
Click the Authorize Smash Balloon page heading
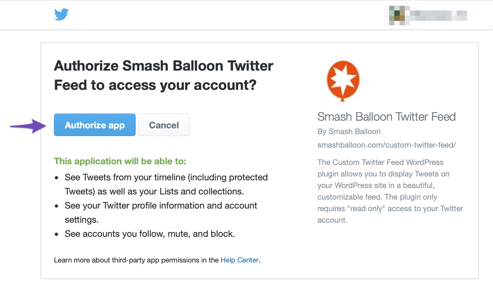tap(164, 75)
